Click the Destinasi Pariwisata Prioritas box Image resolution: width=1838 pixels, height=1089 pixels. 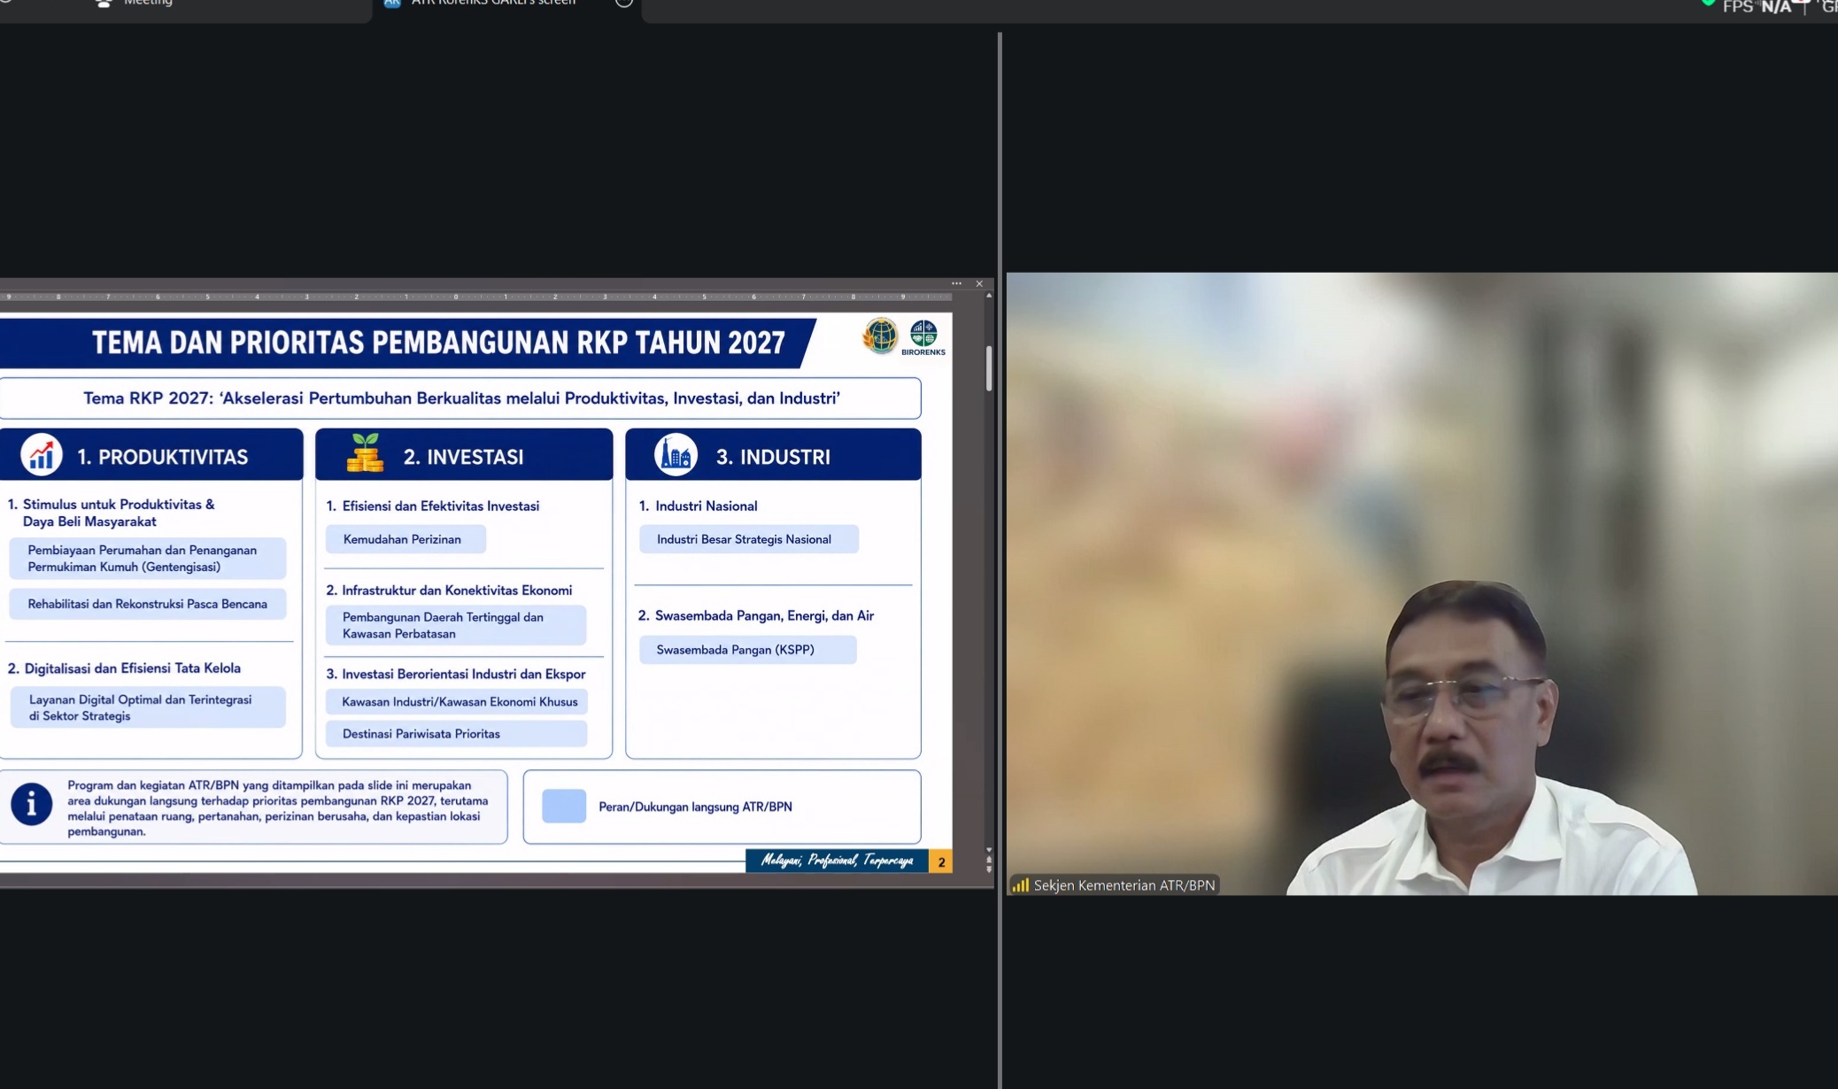tap(456, 734)
